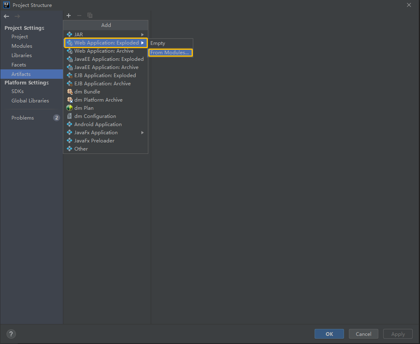
Task: Click the dm Bundle icon
Action: click(x=69, y=91)
